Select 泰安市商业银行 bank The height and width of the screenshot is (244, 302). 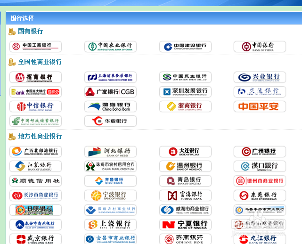(35, 225)
